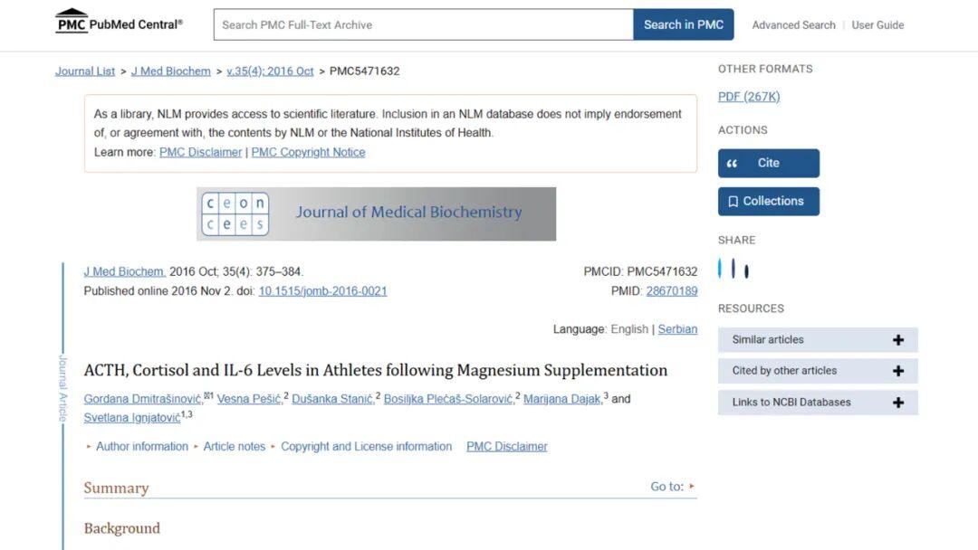
Task: Click the Collections bookmark icon
Action: [733, 202]
